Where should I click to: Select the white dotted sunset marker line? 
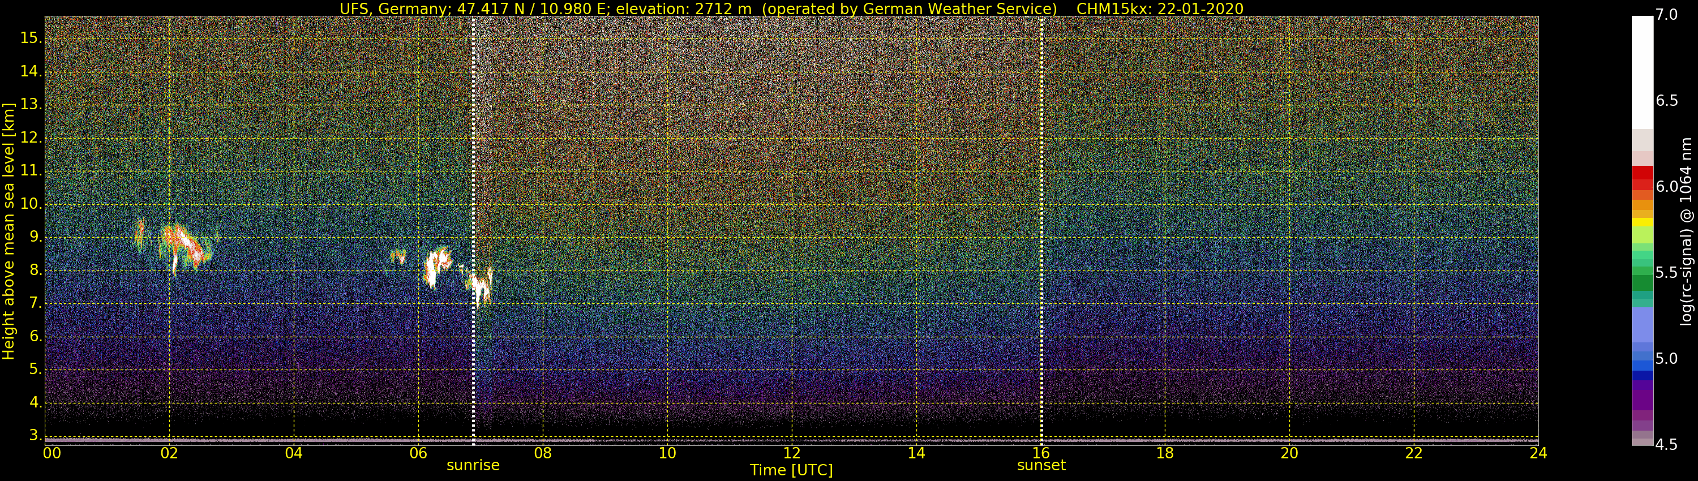1041,231
